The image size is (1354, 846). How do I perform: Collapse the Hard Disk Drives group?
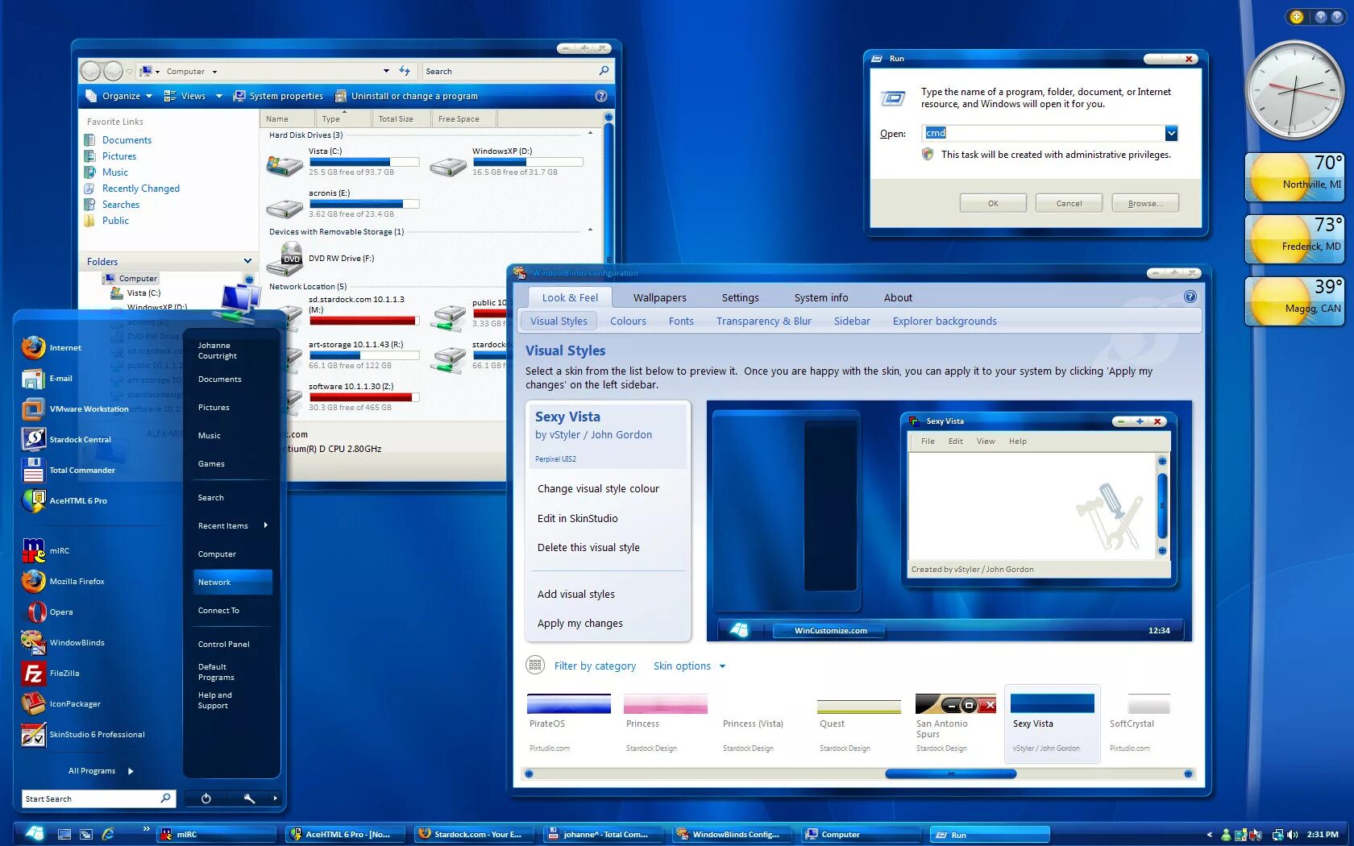590,135
